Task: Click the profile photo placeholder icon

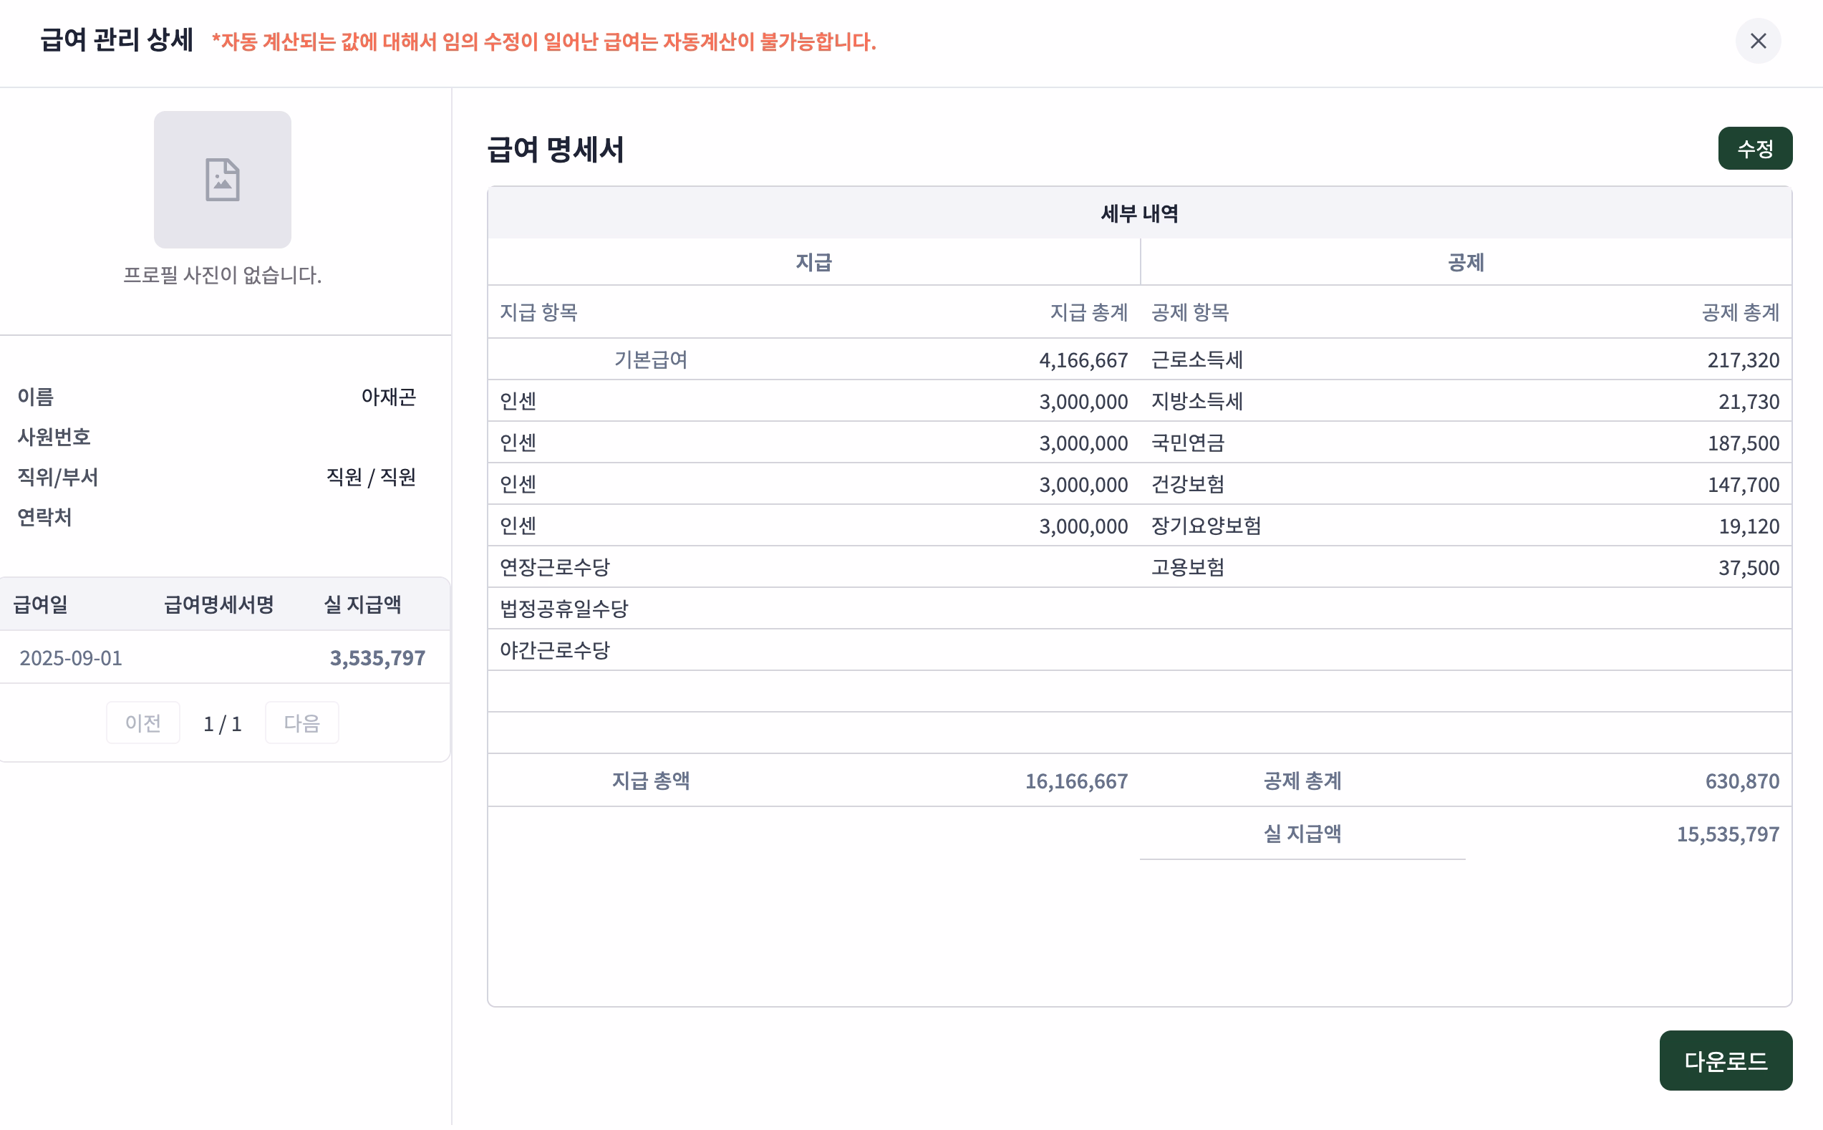Action: [x=223, y=179]
